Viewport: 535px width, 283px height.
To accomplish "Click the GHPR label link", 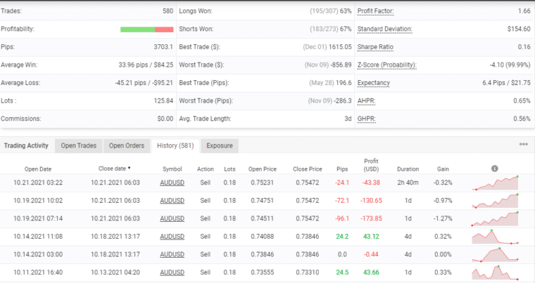I will coord(367,119).
